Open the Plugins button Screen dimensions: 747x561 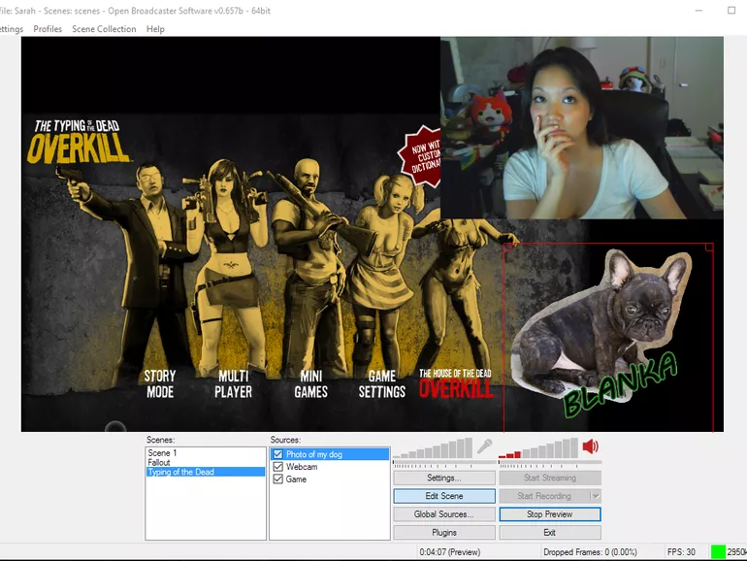coord(444,533)
